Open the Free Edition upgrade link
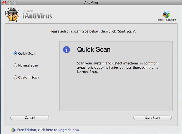The image size is (182, 134). (48, 130)
